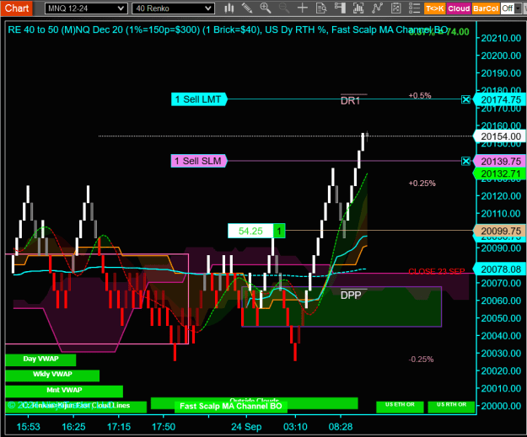Toggle the Cloud button
The image size is (527, 437).
pos(459,8)
